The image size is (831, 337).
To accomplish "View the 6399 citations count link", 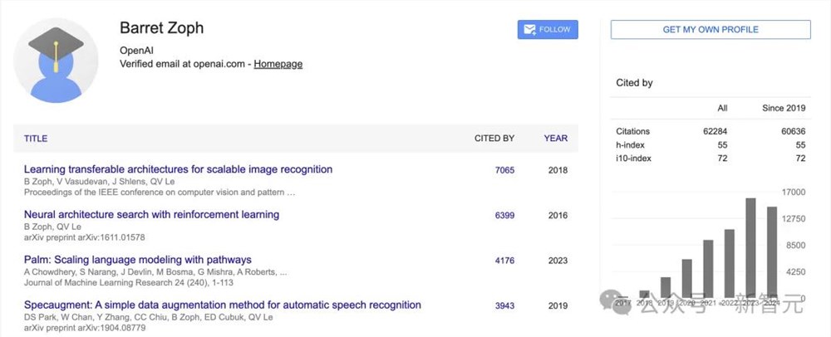I will click(x=504, y=215).
